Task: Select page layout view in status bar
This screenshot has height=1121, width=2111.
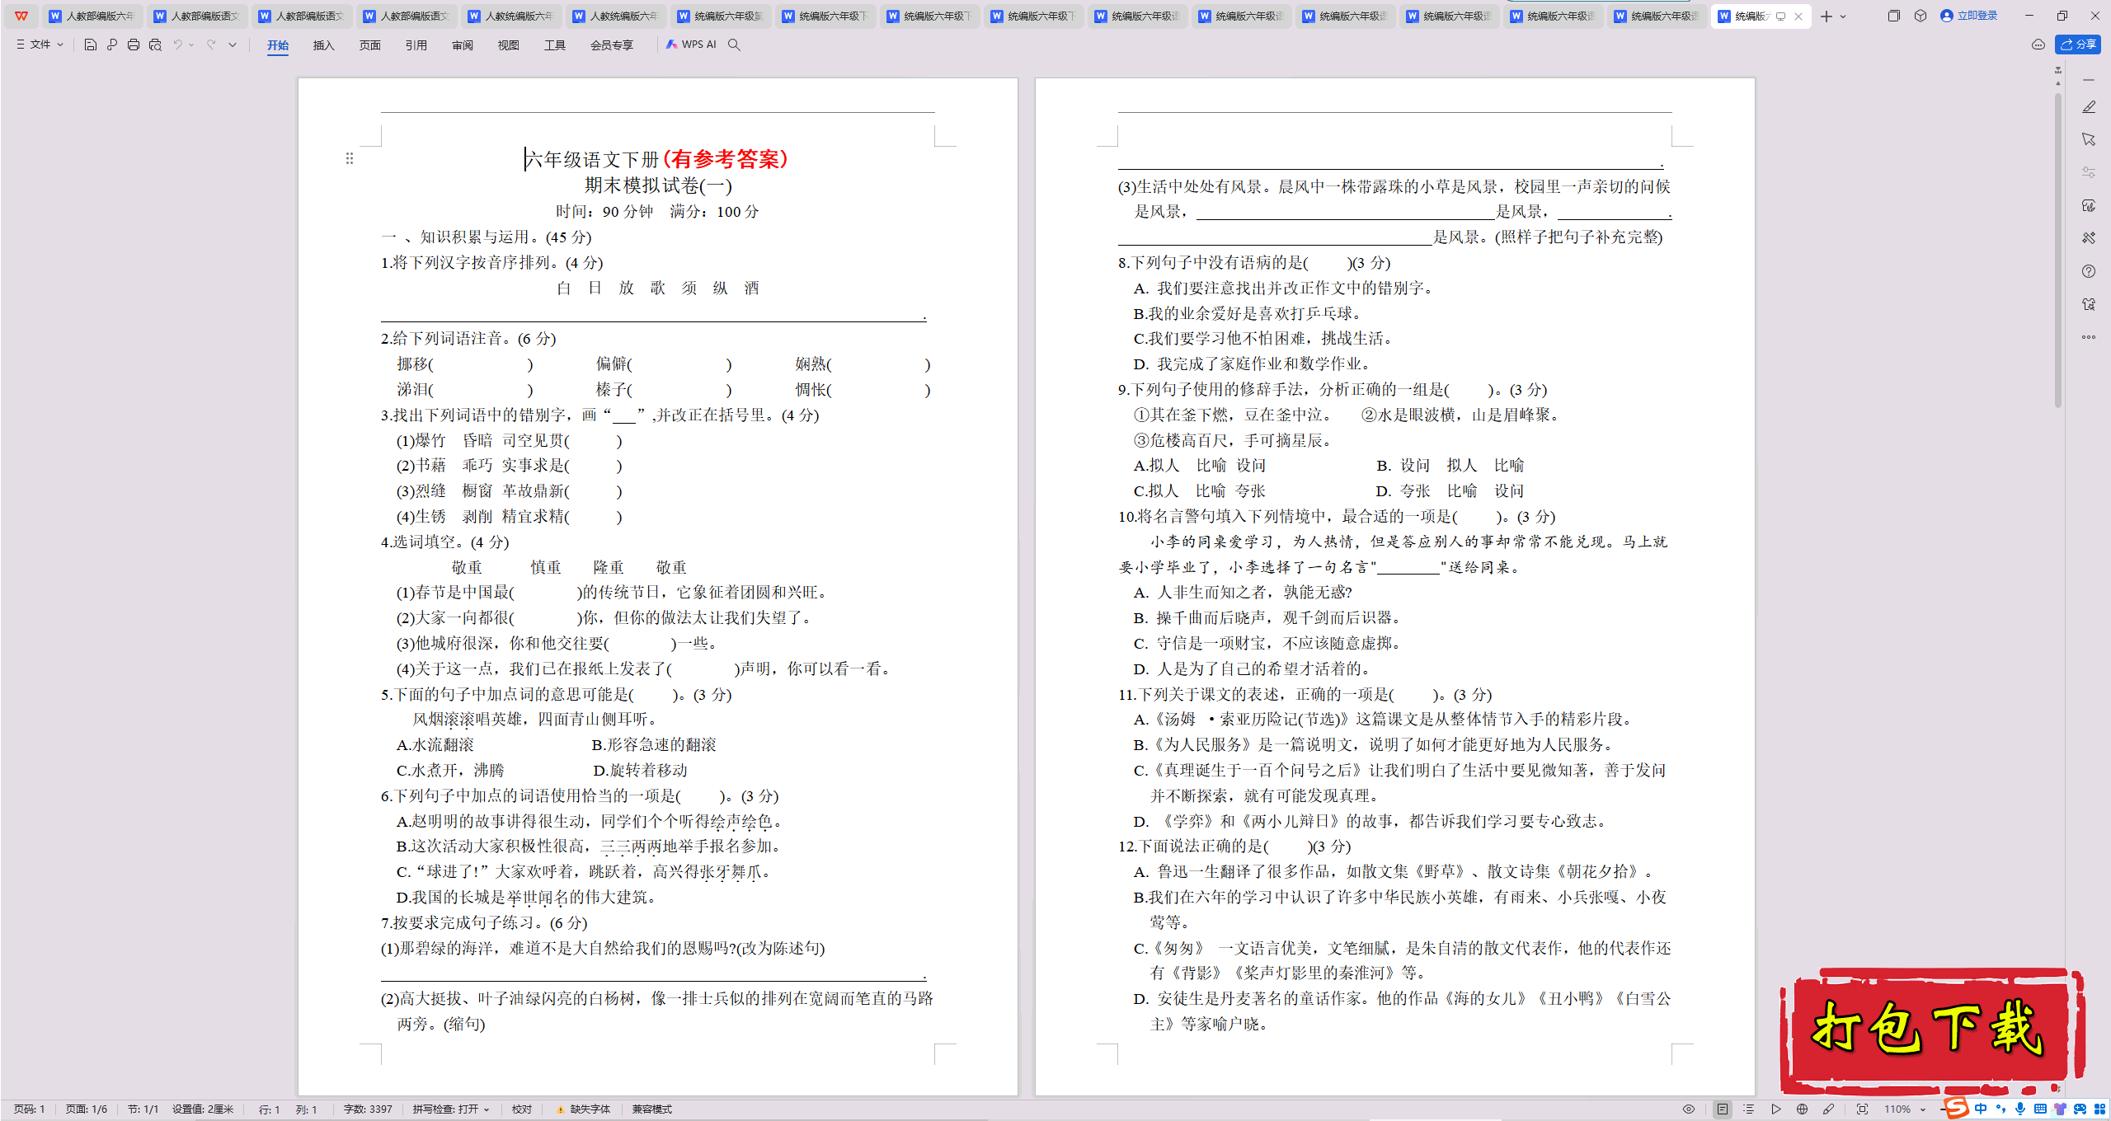Action: 1723,1109
